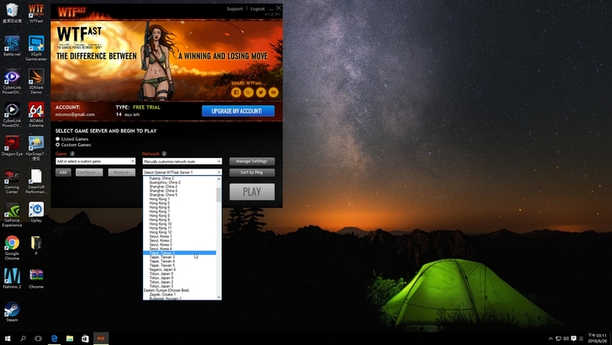Open the folder icon labeled P
The image size is (612, 345).
tap(36, 246)
